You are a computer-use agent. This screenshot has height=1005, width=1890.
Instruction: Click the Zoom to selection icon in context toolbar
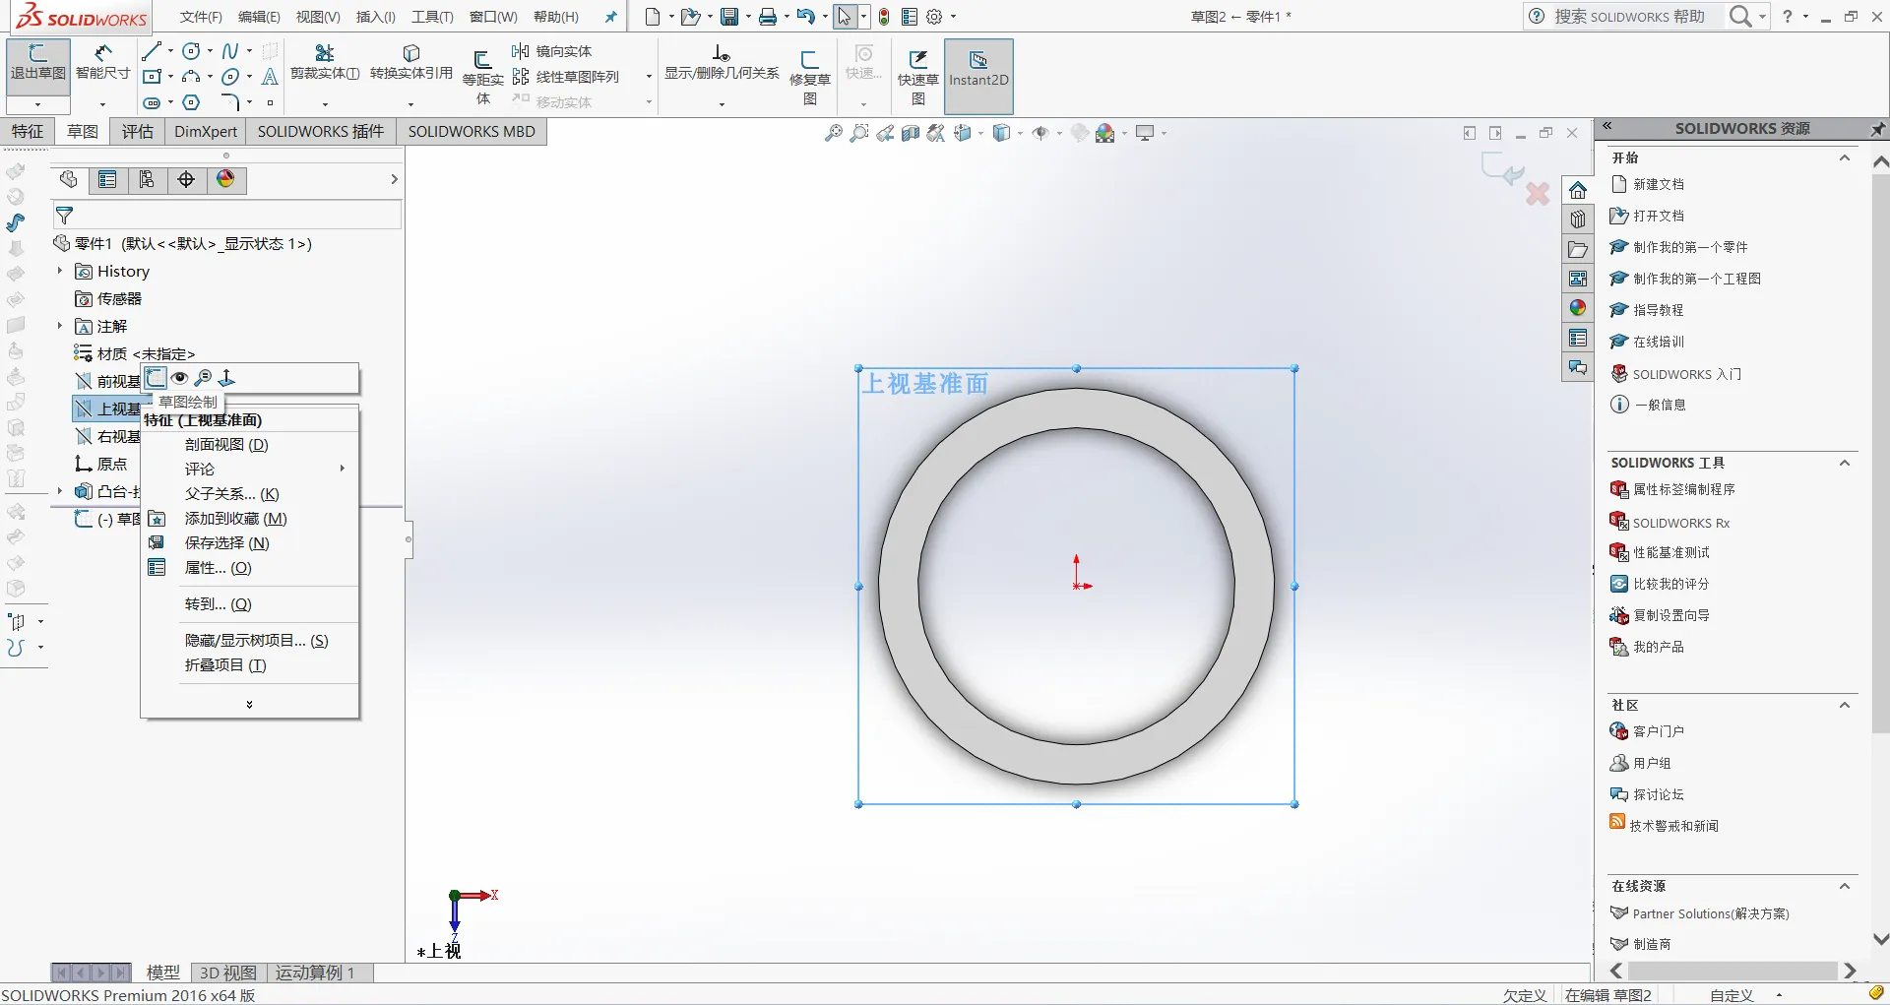[x=203, y=378]
